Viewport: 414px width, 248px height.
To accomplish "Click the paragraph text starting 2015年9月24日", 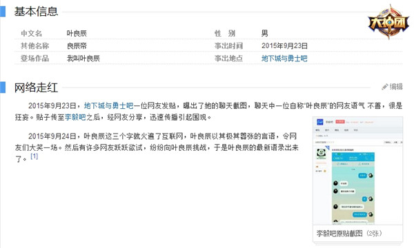I will [x=157, y=147].
